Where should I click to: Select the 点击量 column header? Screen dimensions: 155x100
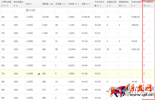point(58,4)
